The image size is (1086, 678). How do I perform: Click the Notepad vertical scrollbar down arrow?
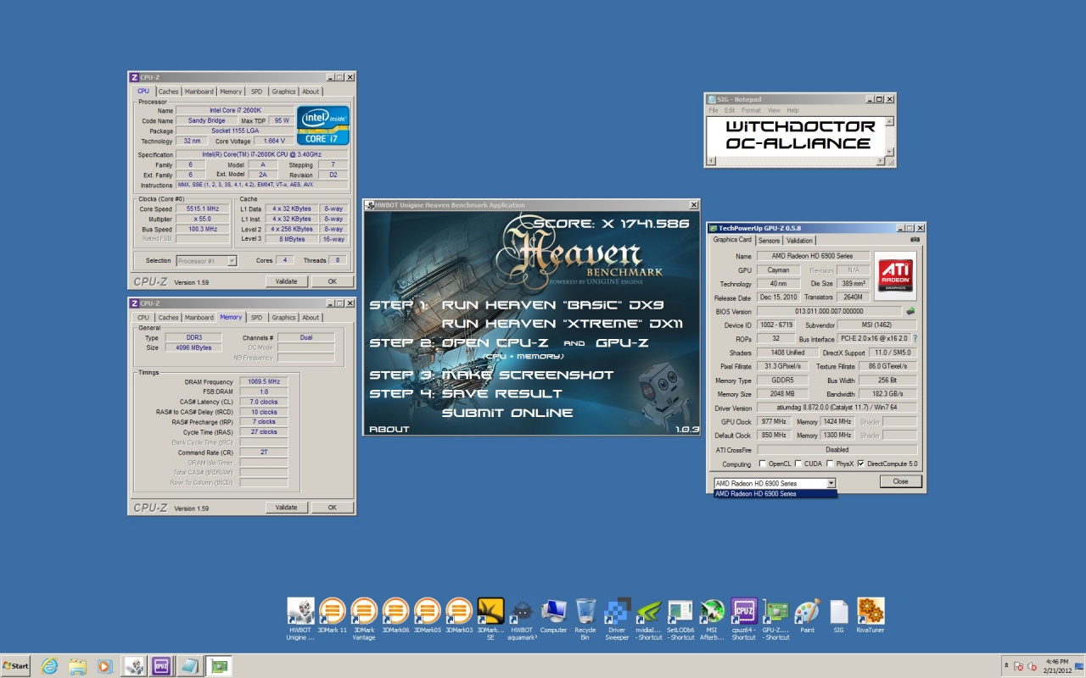click(x=889, y=153)
